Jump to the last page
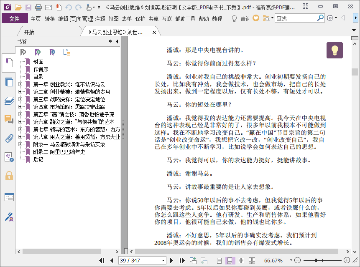 182,260
